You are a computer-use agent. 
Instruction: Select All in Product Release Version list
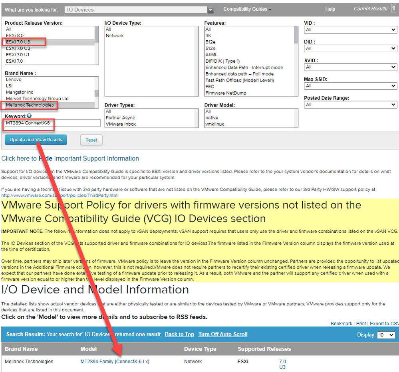[50, 29]
